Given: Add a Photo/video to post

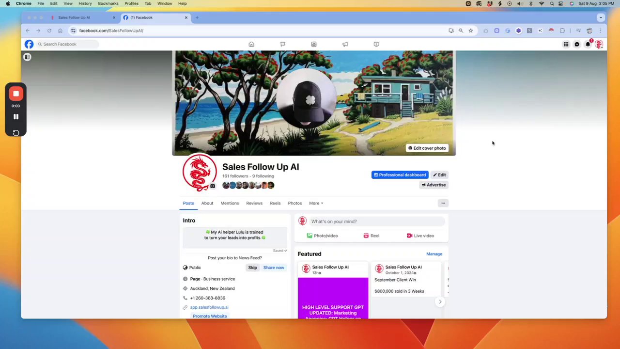Looking at the screenshot, I should (x=322, y=236).
